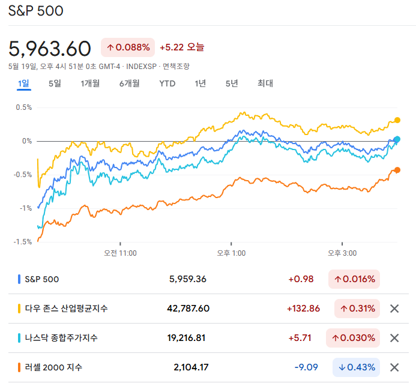The image size is (416, 389).
Task: Switch to the 5일 range tab
Action: pos(55,83)
